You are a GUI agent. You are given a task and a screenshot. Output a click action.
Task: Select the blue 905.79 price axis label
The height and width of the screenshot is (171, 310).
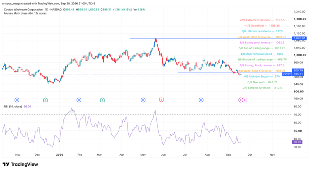point(298,70)
